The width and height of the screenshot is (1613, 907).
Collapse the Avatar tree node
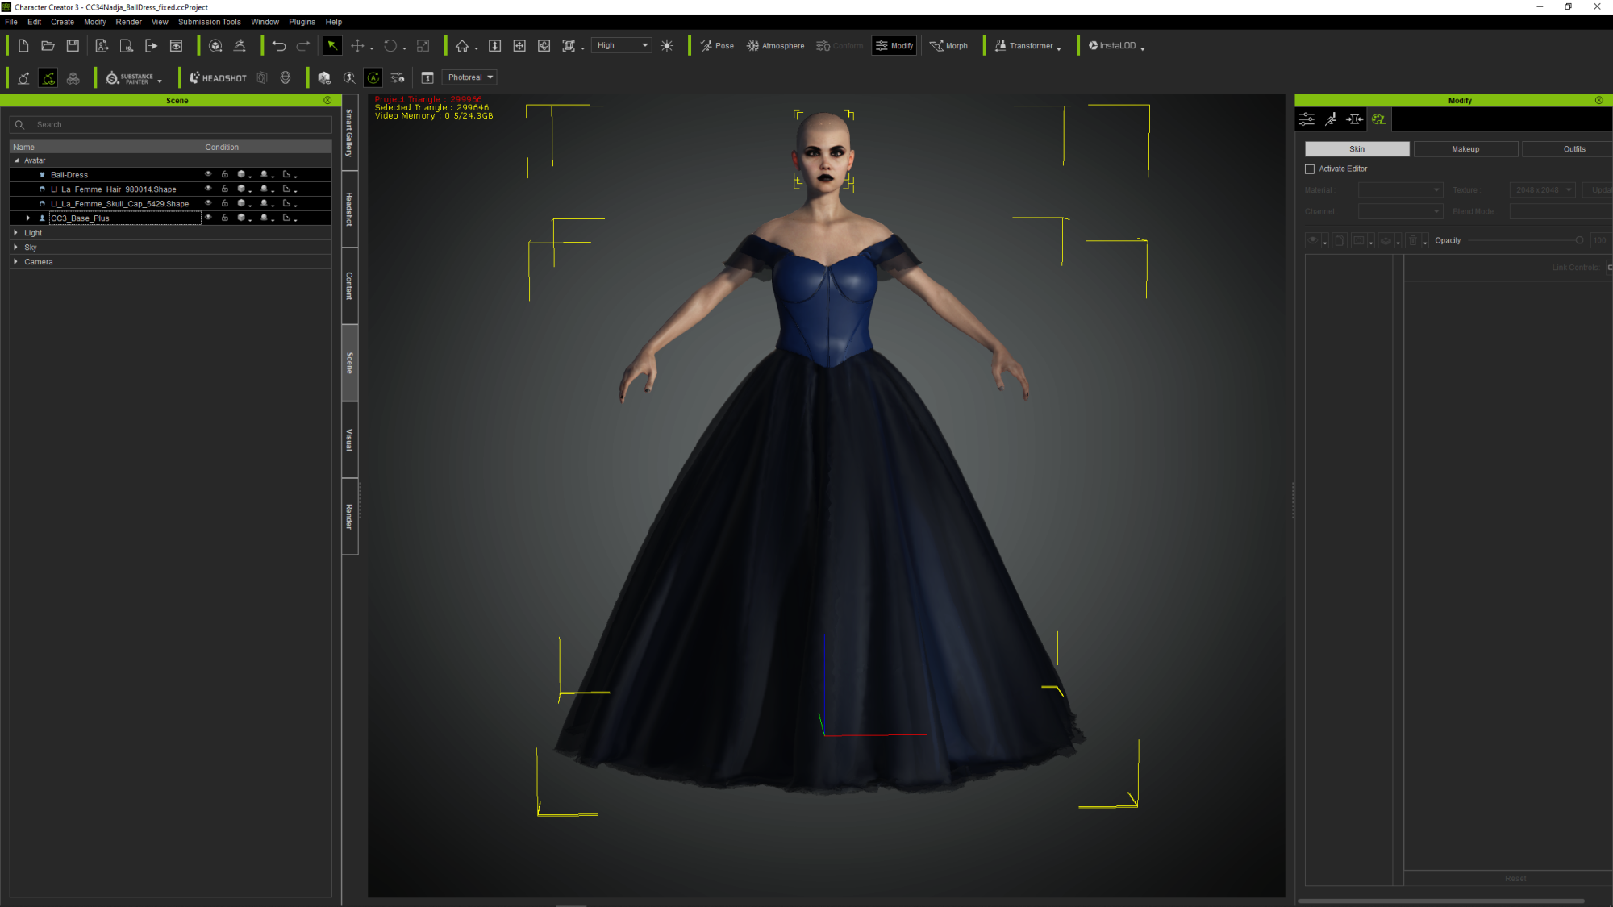click(x=16, y=160)
